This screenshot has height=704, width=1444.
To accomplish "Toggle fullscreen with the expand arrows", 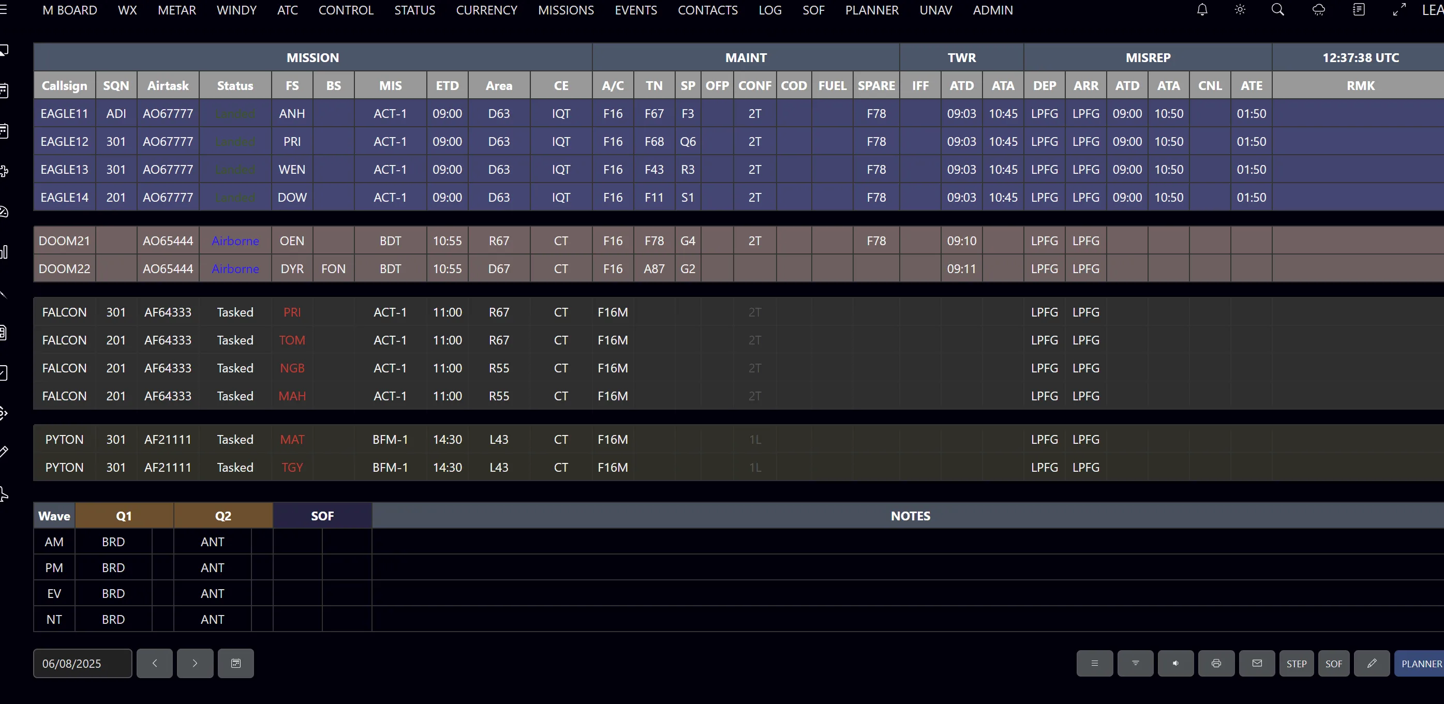I will (1399, 9).
